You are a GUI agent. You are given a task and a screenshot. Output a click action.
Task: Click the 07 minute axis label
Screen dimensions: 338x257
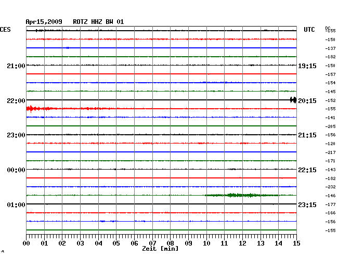[x=152, y=243]
